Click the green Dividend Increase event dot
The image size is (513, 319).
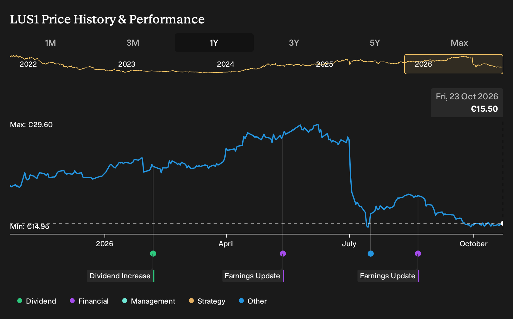click(x=153, y=254)
